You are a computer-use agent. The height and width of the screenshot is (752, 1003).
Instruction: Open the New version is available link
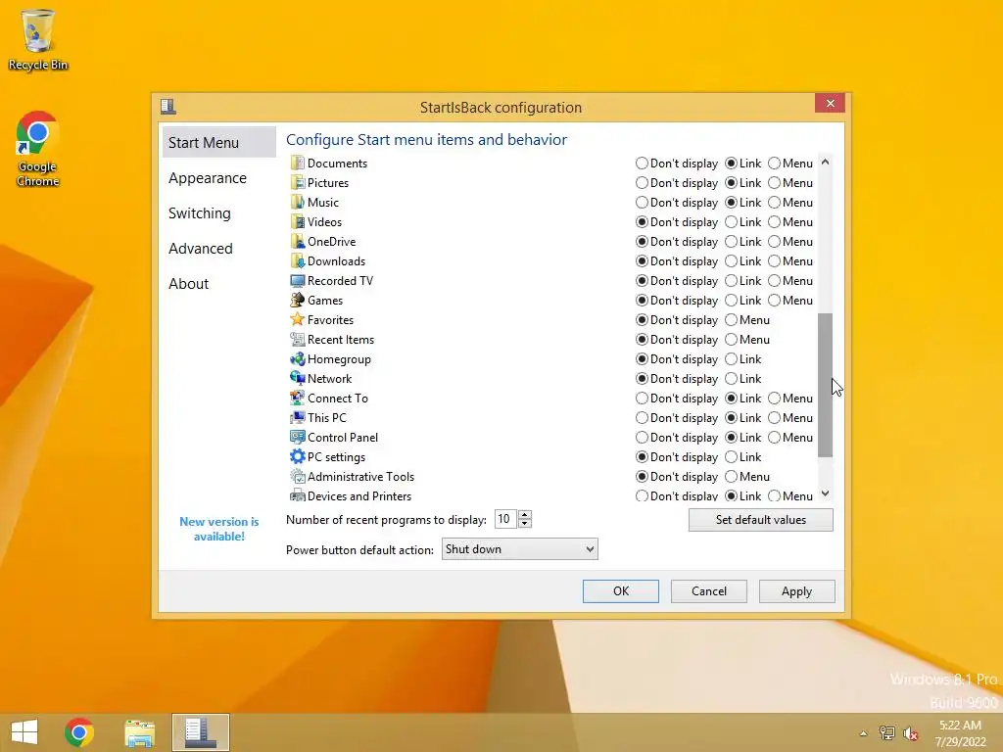tap(218, 529)
